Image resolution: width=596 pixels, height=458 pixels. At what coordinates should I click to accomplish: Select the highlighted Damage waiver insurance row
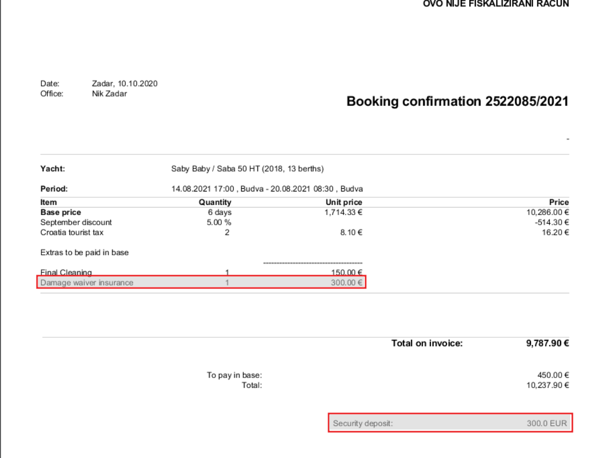tap(201, 283)
